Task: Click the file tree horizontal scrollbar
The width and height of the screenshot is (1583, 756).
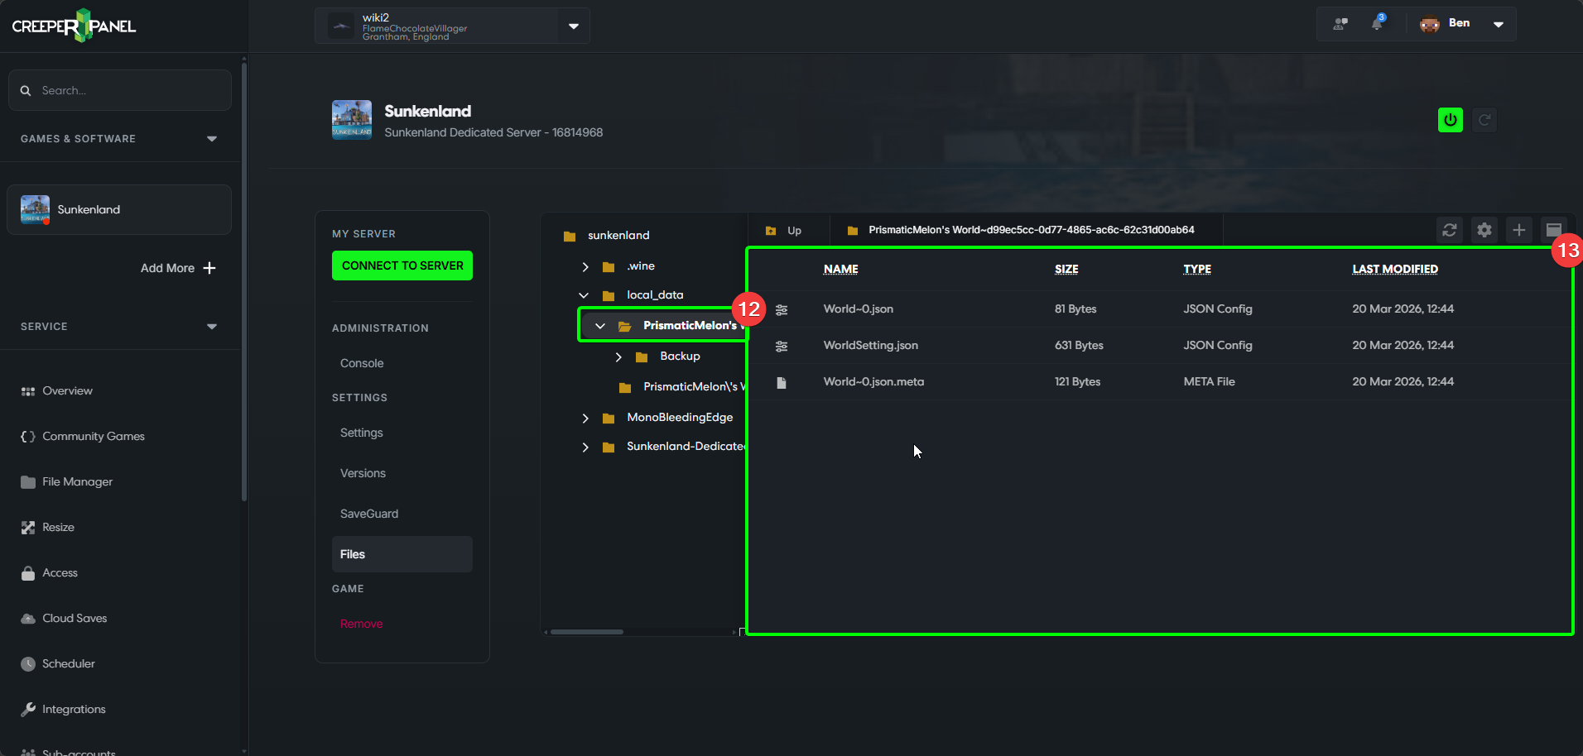Action: point(587,632)
